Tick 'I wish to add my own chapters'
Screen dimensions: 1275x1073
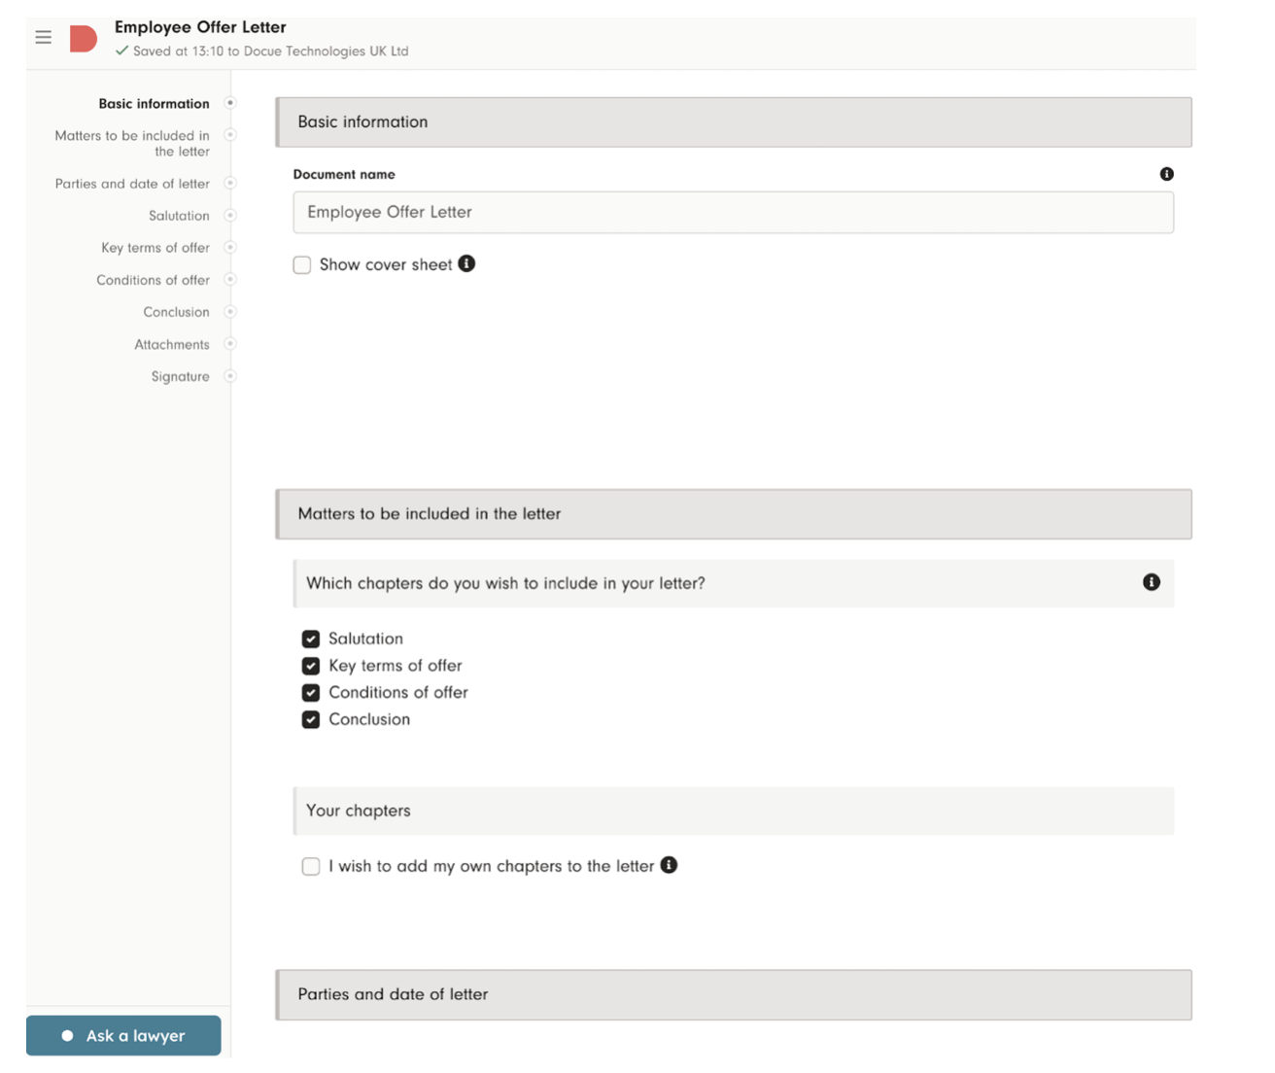click(x=311, y=866)
